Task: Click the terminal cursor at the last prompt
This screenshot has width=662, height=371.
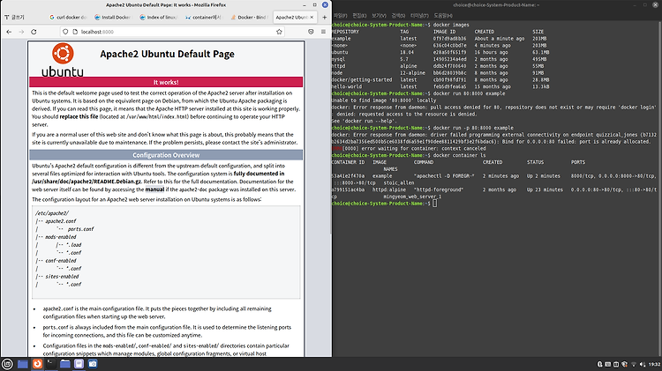Action: click(435, 204)
